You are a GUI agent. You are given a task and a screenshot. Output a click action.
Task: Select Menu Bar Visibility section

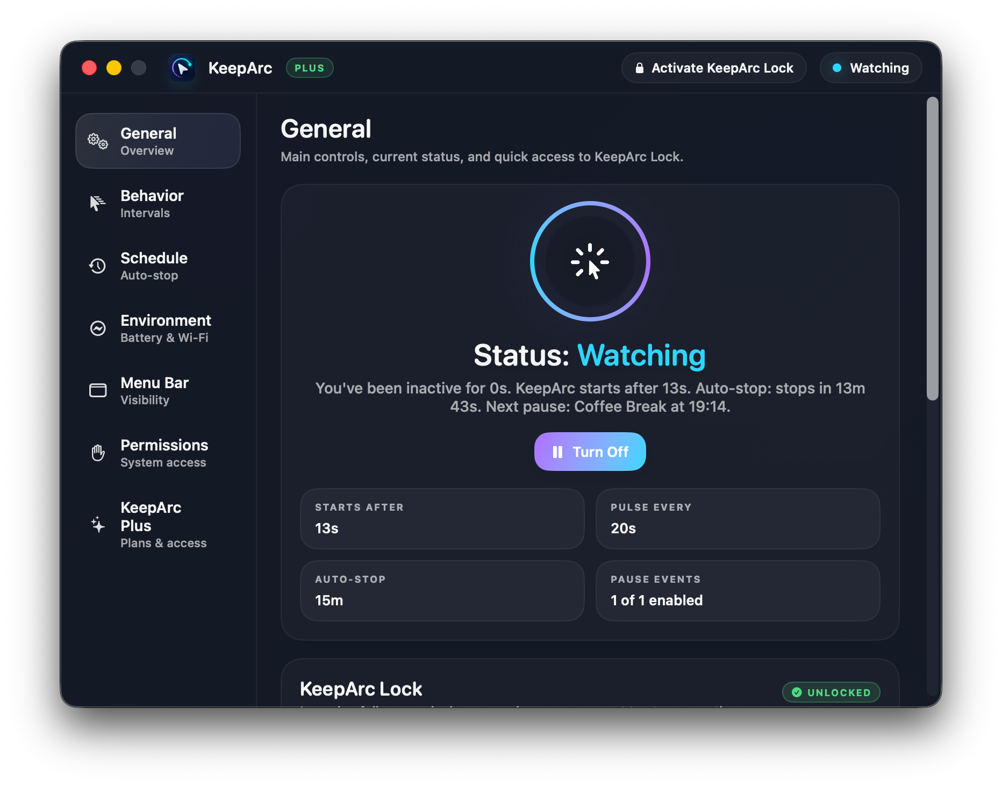tap(158, 390)
